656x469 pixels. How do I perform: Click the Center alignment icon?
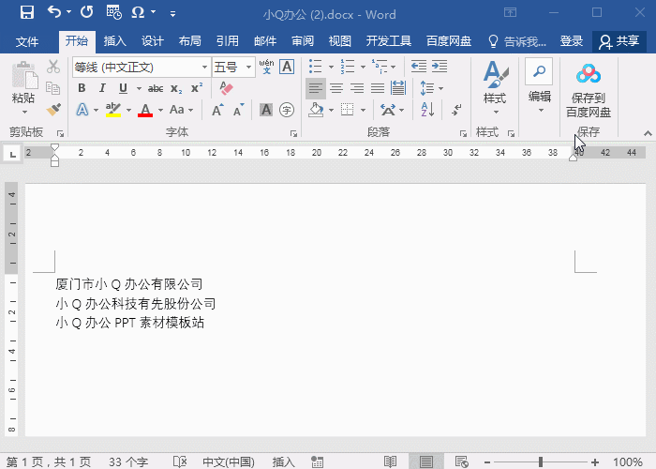coord(336,88)
